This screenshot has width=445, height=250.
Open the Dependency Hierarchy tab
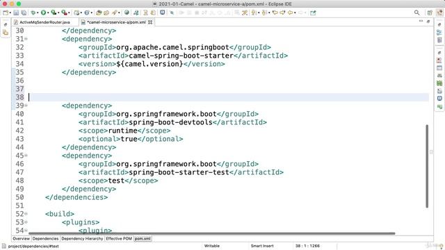(x=82, y=239)
